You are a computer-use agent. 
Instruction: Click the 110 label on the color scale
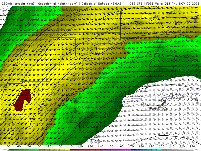click(x=70, y=146)
